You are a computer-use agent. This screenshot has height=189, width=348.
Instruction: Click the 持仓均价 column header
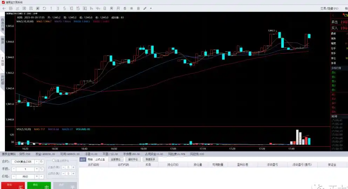coord(173,164)
